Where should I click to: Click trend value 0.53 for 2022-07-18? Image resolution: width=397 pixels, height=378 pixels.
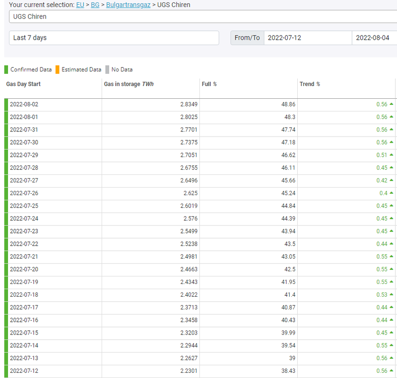(x=382, y=295)
